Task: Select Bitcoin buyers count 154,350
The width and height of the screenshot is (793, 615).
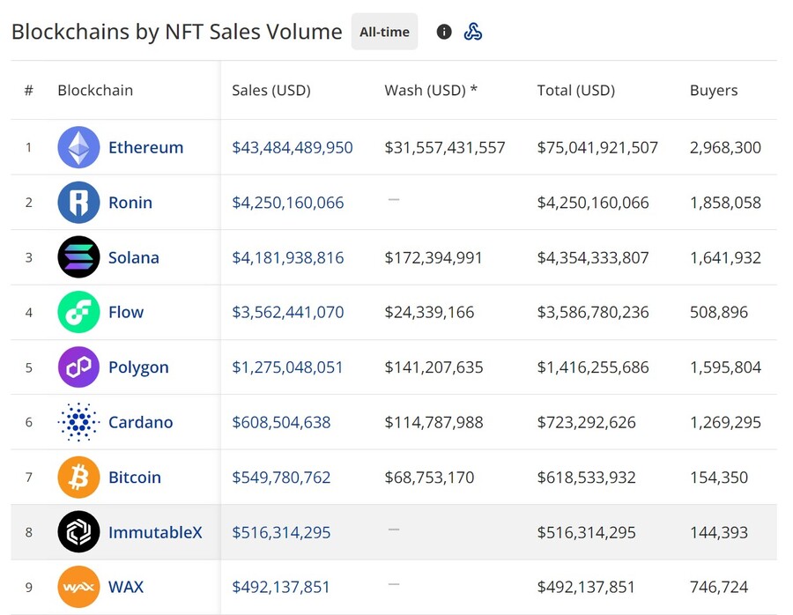Action: 719,477
